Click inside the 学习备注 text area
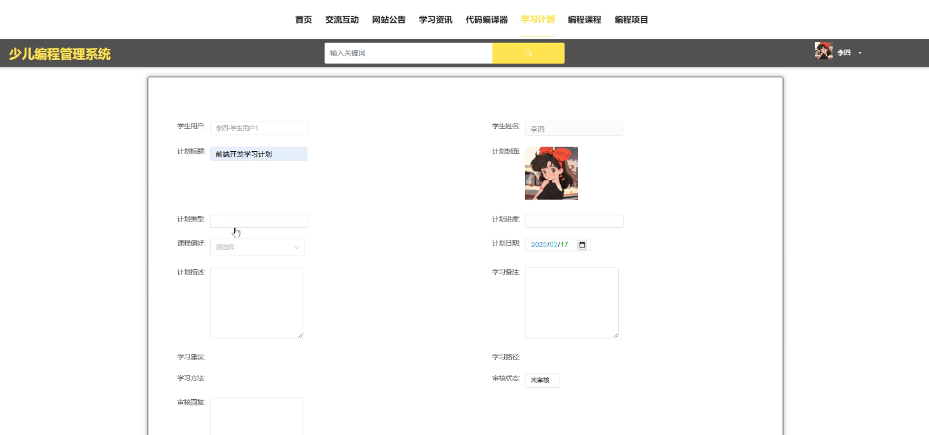This screenshot has height=435, width=929. pyautogui.click(x=571, y=303)
